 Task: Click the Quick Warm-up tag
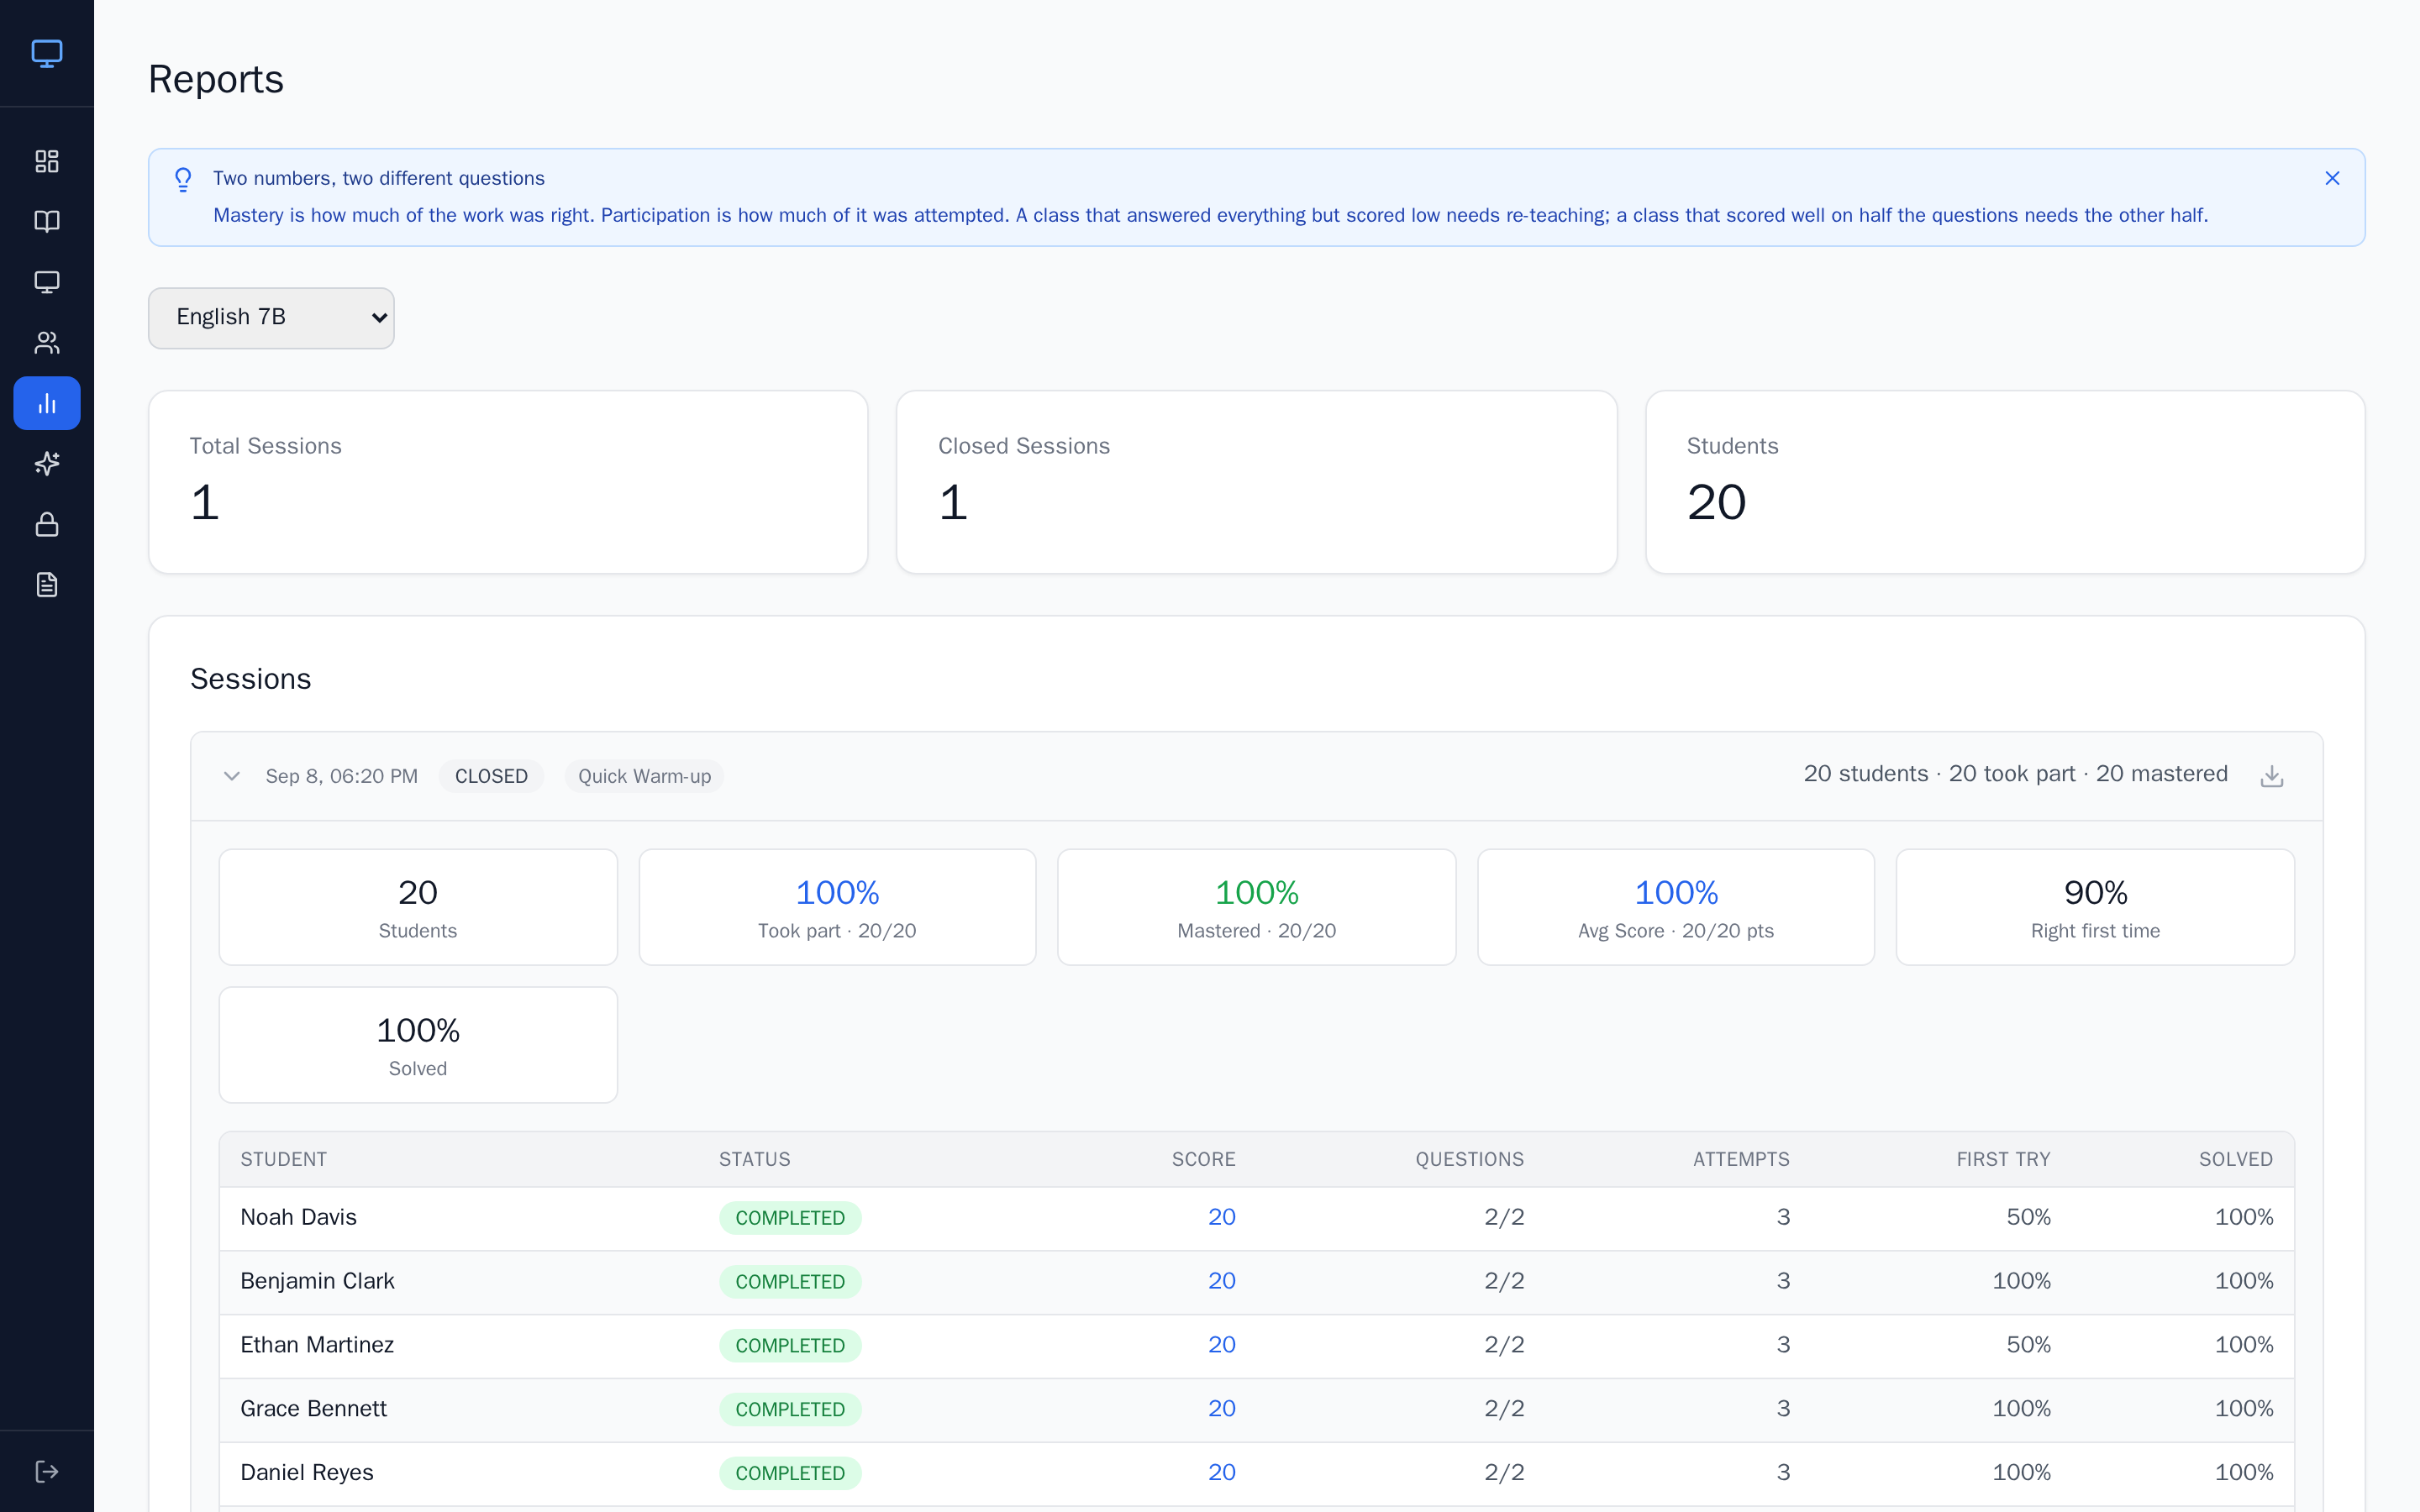(645, 776)
